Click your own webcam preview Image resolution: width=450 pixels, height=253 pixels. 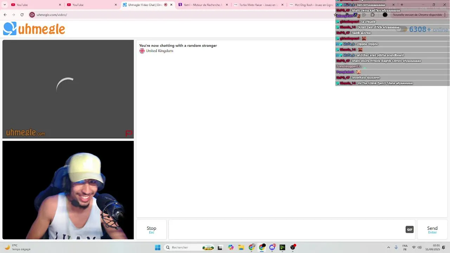(68, 190)
